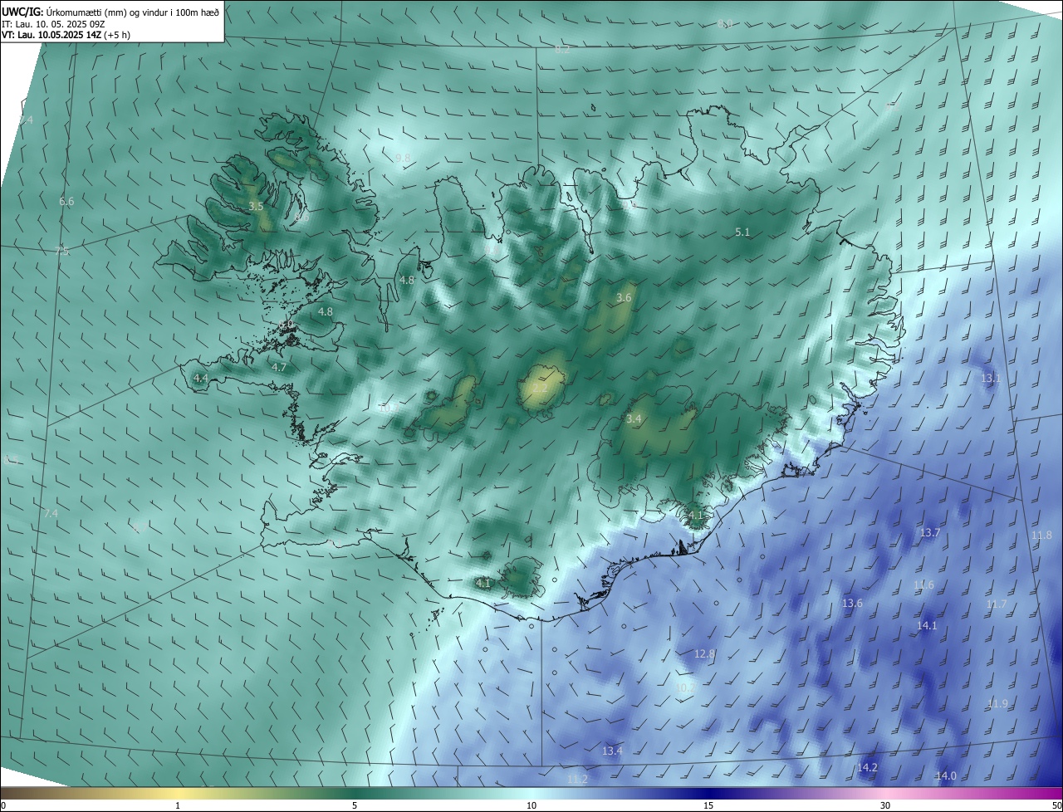Click the 5.1 value in the northeast

tap(742, 232)
